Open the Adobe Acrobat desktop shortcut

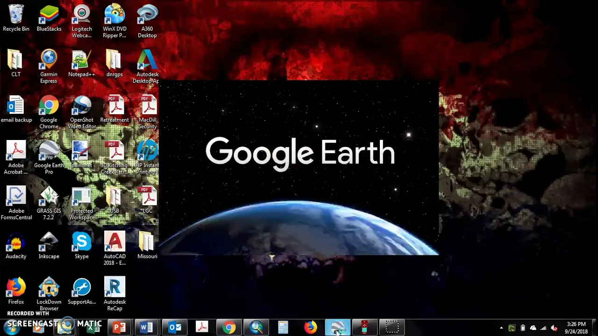[16, 158]
